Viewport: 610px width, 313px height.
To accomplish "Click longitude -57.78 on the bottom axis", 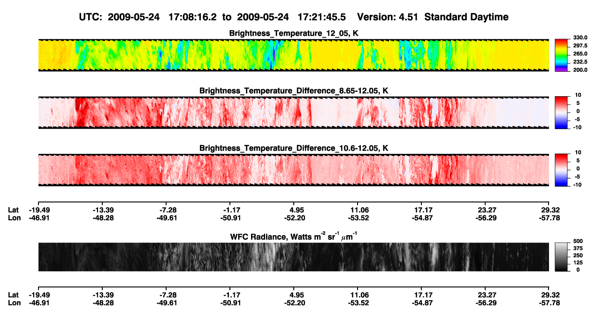I will coord(549,303).
